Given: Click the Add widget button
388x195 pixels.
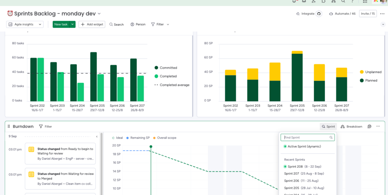Looking at the screenshot, I should pyautogui.click(x=92, y=24).
